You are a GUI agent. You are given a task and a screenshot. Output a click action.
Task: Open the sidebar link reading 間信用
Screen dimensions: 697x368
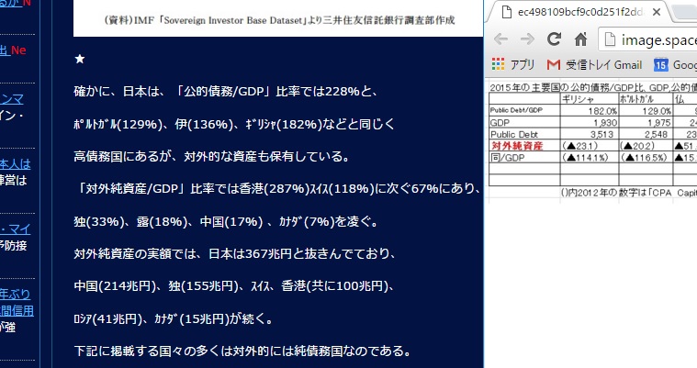click(17, 311)
